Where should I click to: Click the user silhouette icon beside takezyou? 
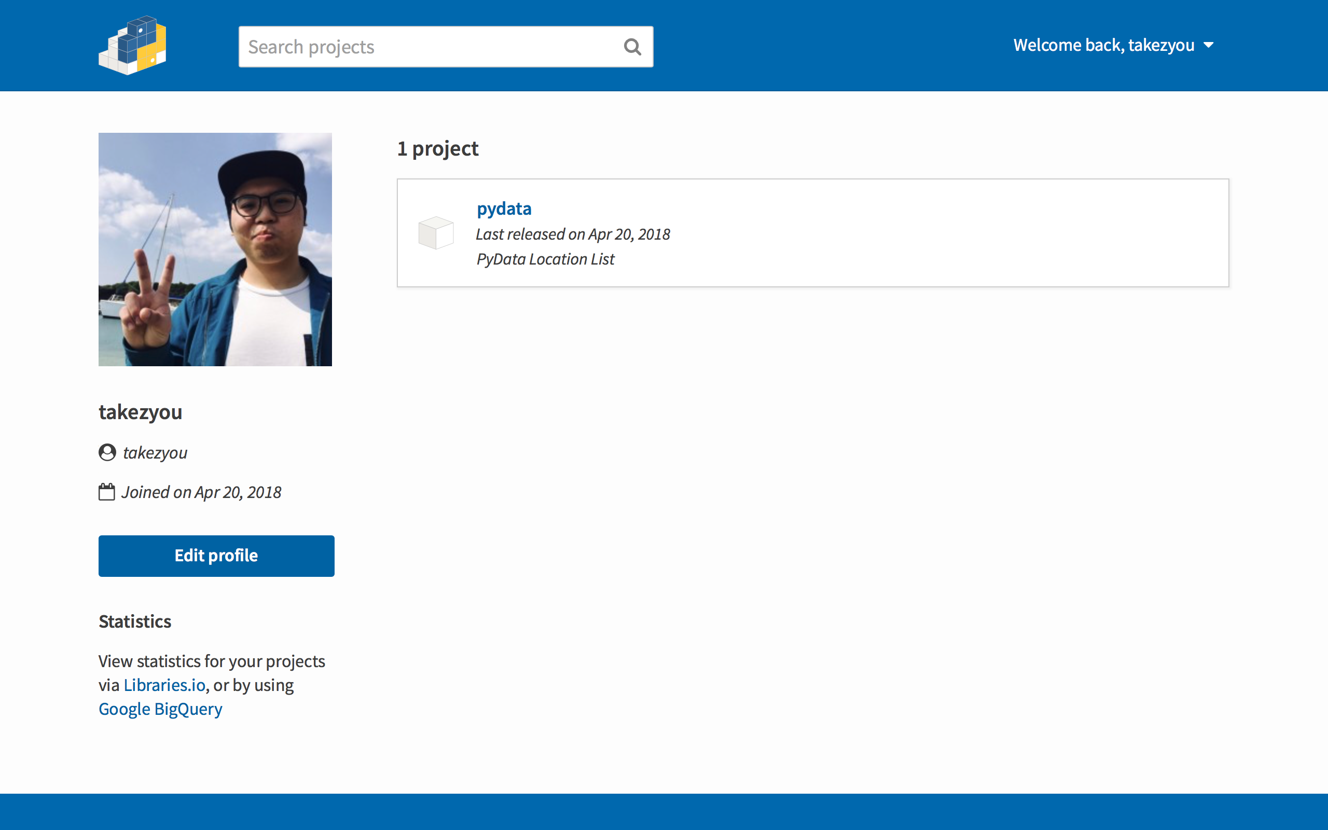[107, 452]
